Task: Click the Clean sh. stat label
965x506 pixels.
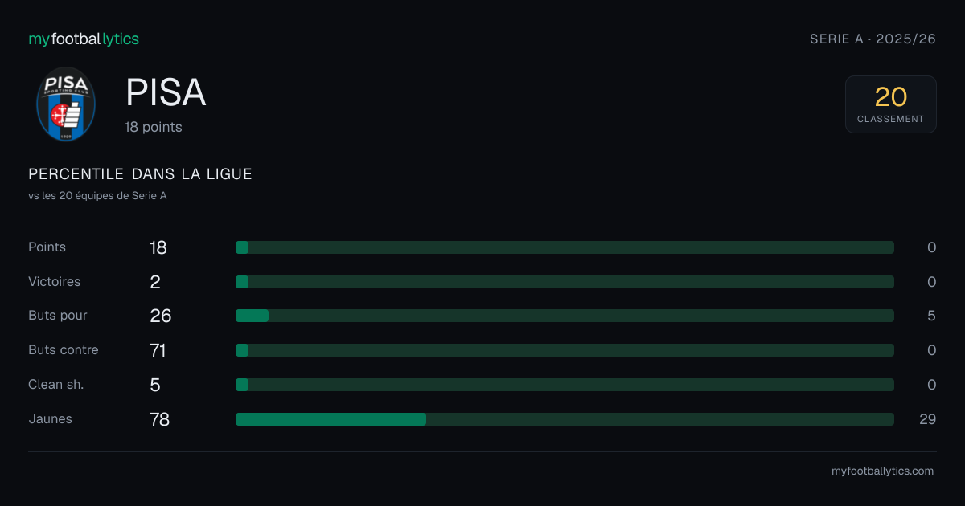Action: 56,385
